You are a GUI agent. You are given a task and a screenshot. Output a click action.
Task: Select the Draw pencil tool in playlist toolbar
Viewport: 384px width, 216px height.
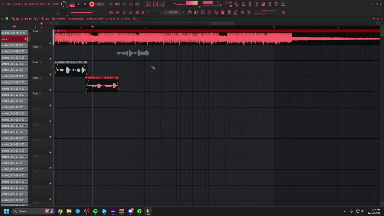click(13, 19)
